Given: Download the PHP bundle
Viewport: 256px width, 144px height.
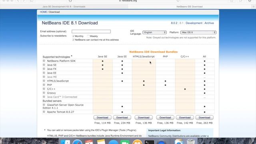Looking at the screenshot, I should (165, 118).
